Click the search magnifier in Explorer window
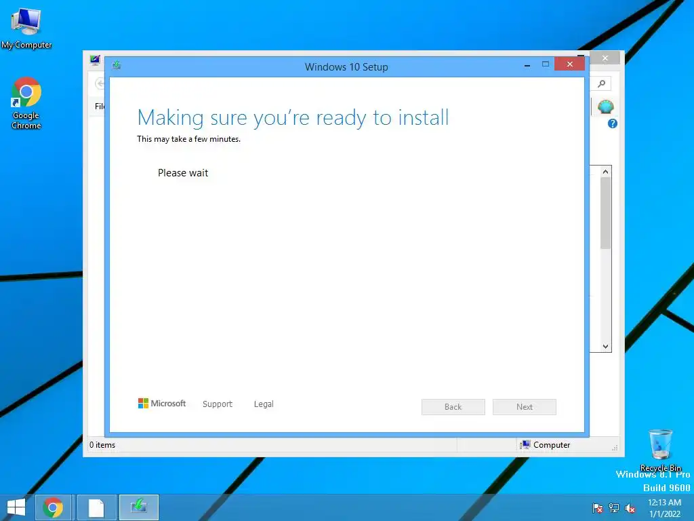 (x=602, y=83)
